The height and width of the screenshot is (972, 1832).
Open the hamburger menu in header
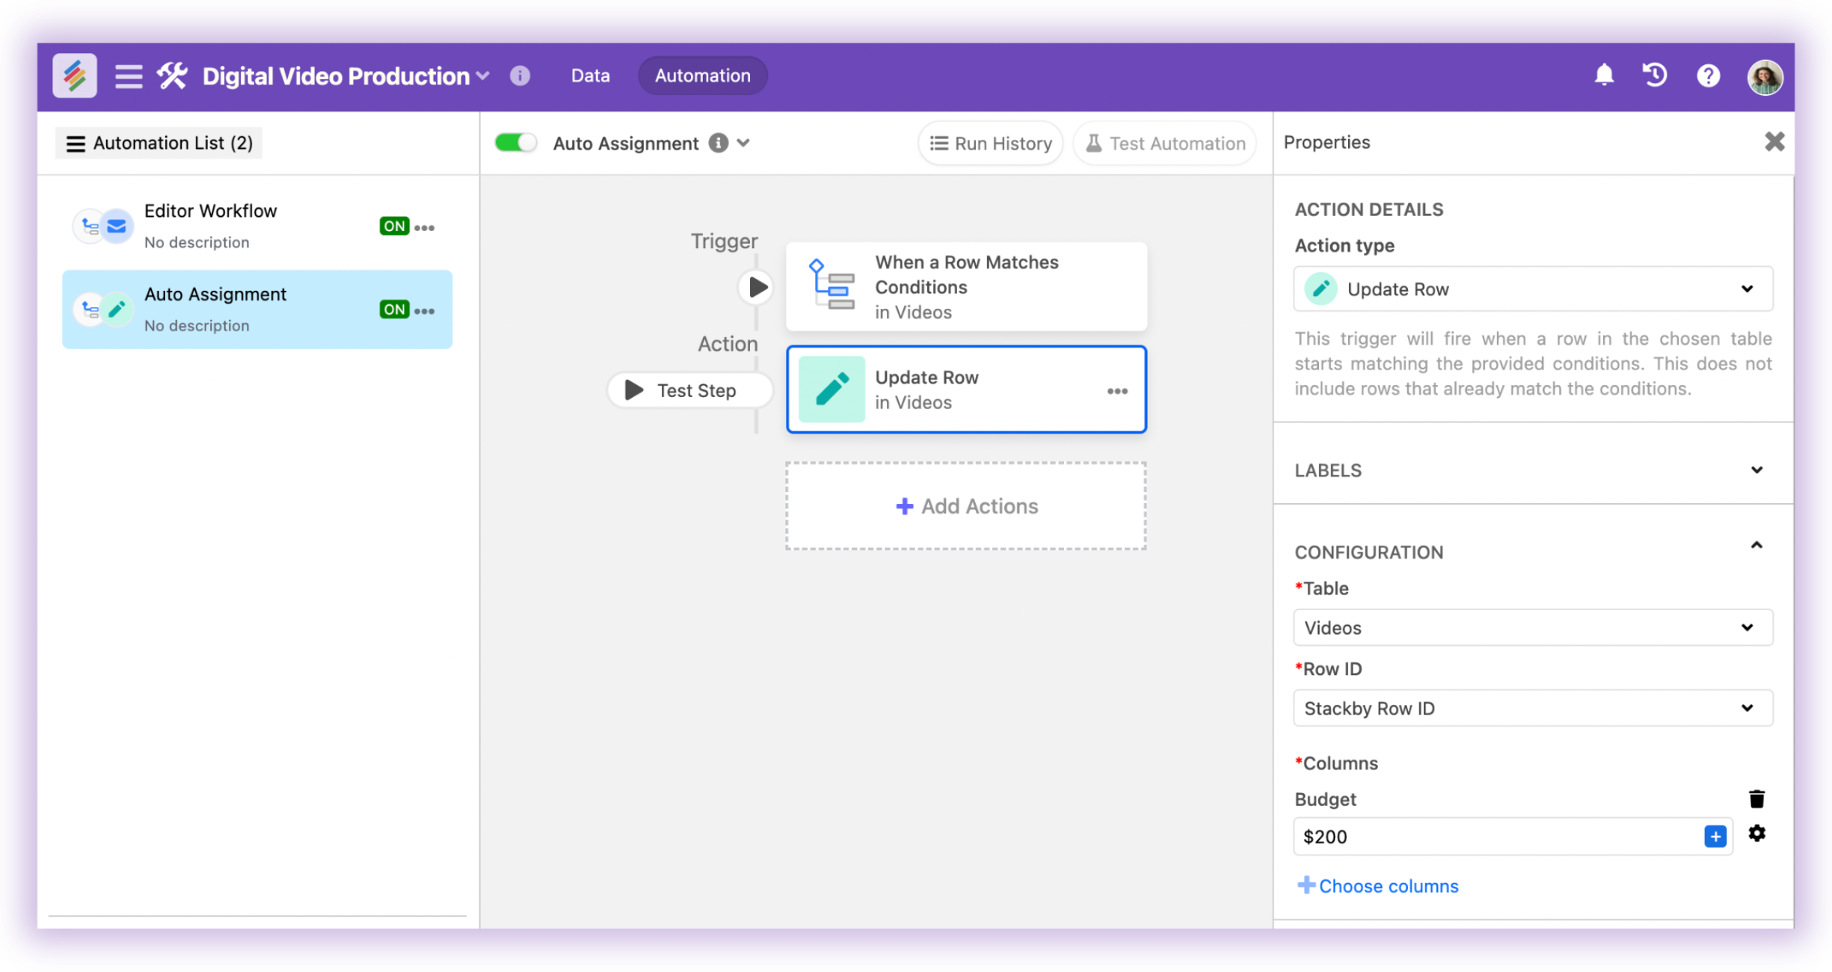tap(129, 76)
